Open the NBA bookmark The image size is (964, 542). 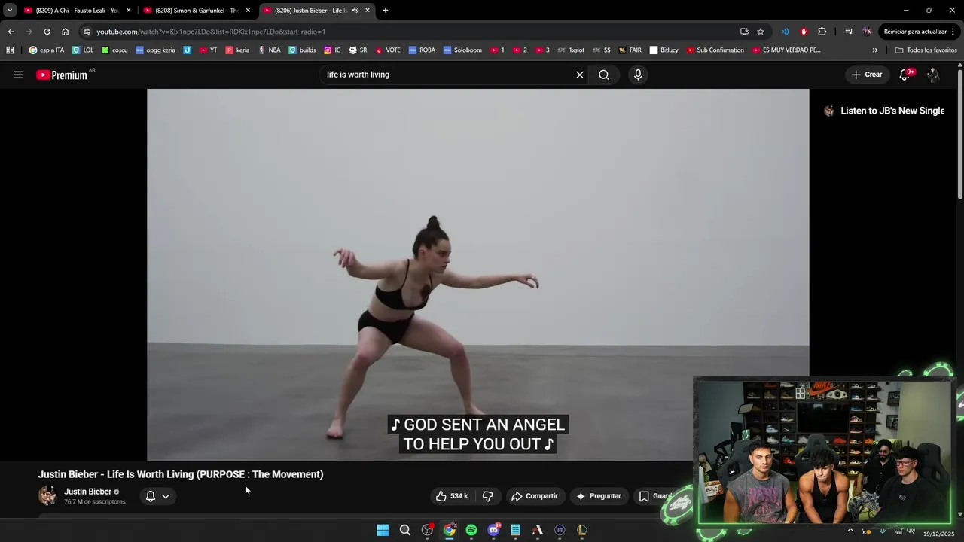tap(269, 50)
